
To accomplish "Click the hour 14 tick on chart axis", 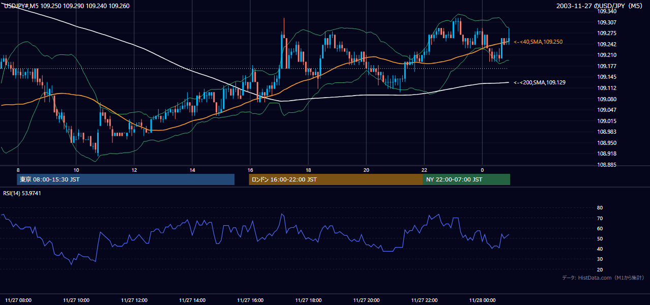I will pos(192,170).
